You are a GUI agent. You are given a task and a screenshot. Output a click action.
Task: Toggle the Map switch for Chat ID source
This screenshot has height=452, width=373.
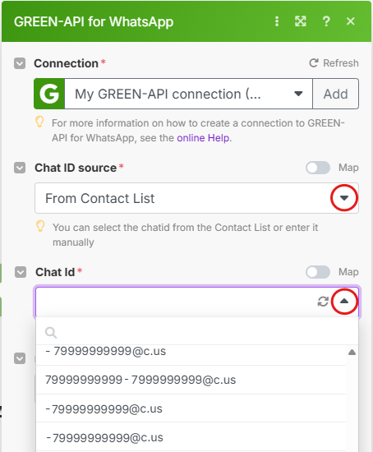click(x=318, y=168)
